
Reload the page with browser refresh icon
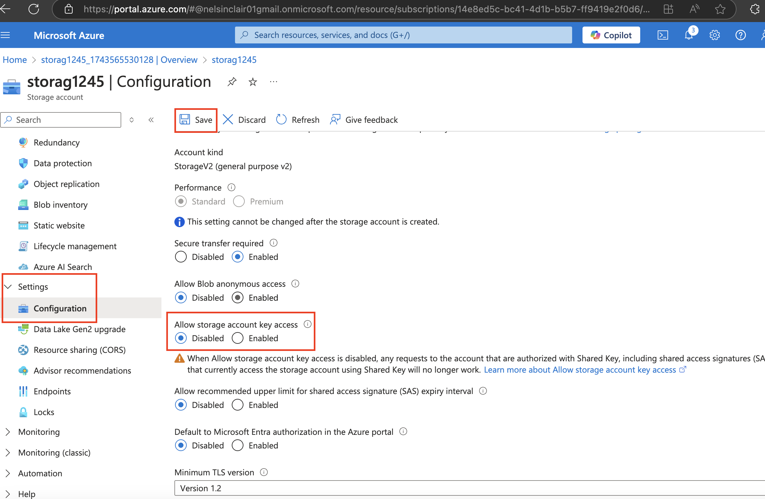[x=34, y=9]
